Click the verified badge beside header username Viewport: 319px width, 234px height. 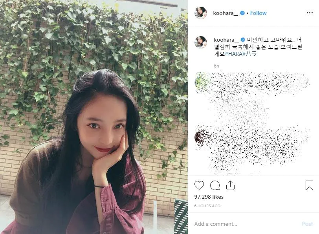pyautogui.click(x=242, y=13)
